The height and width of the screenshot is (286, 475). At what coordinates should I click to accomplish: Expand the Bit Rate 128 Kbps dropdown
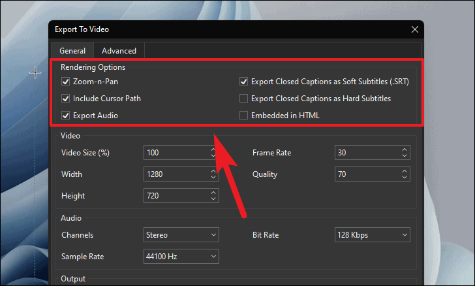[373, 235]
